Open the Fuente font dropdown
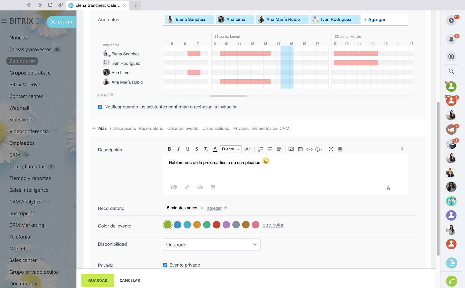This screenshot has height=288, width=465. coord(230,149)
